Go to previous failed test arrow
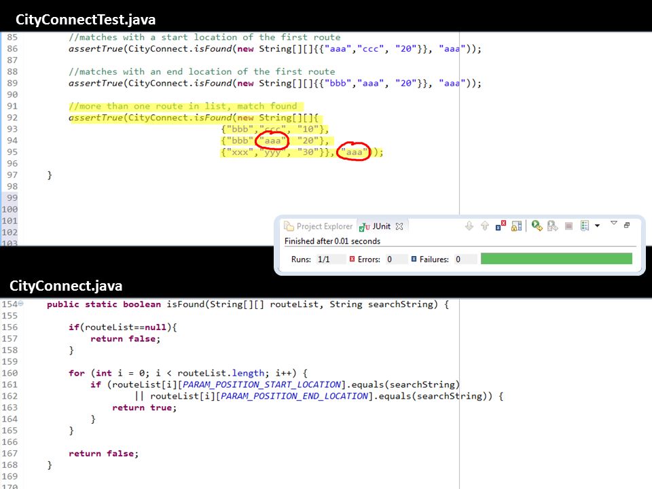This screenshot has height=489, width=652. [485, 225]
